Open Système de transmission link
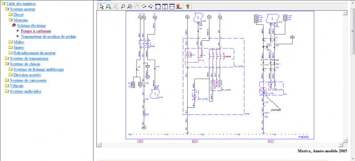355x161 pixels. (x=29, y=59)
